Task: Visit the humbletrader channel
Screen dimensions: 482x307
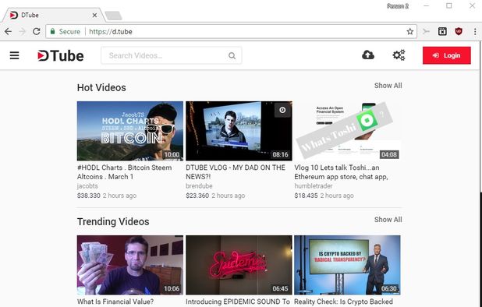Action: 314,186
